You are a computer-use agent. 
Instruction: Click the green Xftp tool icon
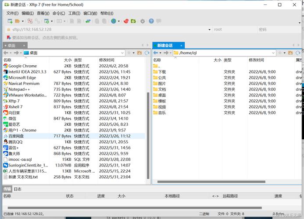[133, 21]
